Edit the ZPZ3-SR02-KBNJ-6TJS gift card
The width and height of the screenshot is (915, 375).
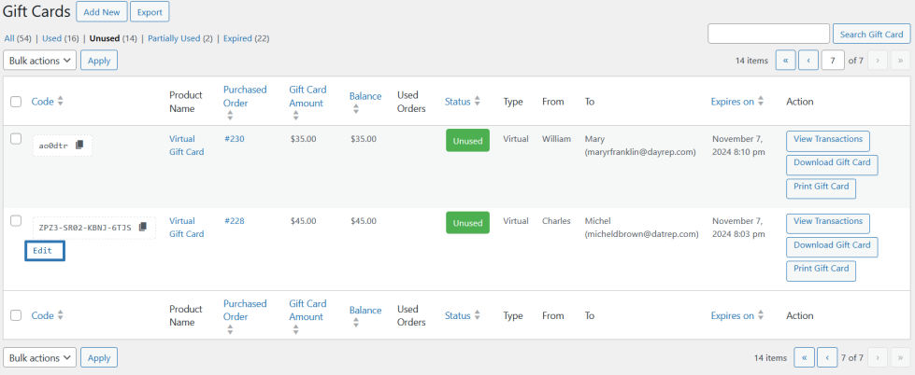pyautogui.click(x=44, y=251)
